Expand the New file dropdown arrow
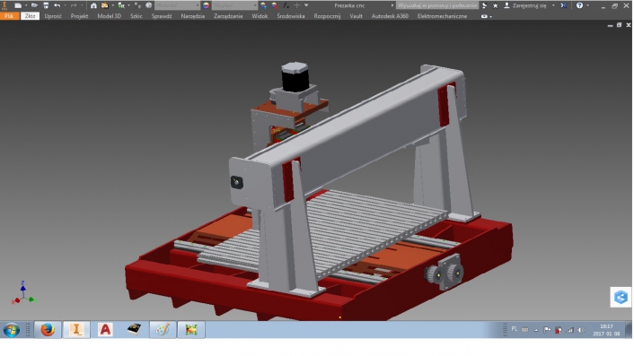 pos(26,5)
